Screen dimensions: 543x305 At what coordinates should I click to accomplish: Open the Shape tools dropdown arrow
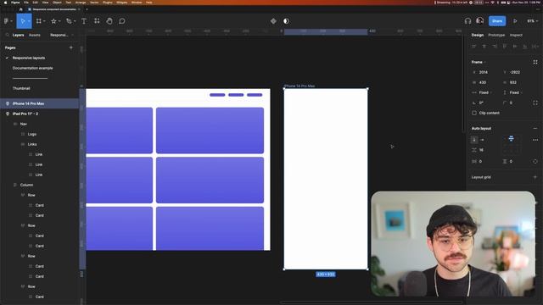(x=59, y=21)
